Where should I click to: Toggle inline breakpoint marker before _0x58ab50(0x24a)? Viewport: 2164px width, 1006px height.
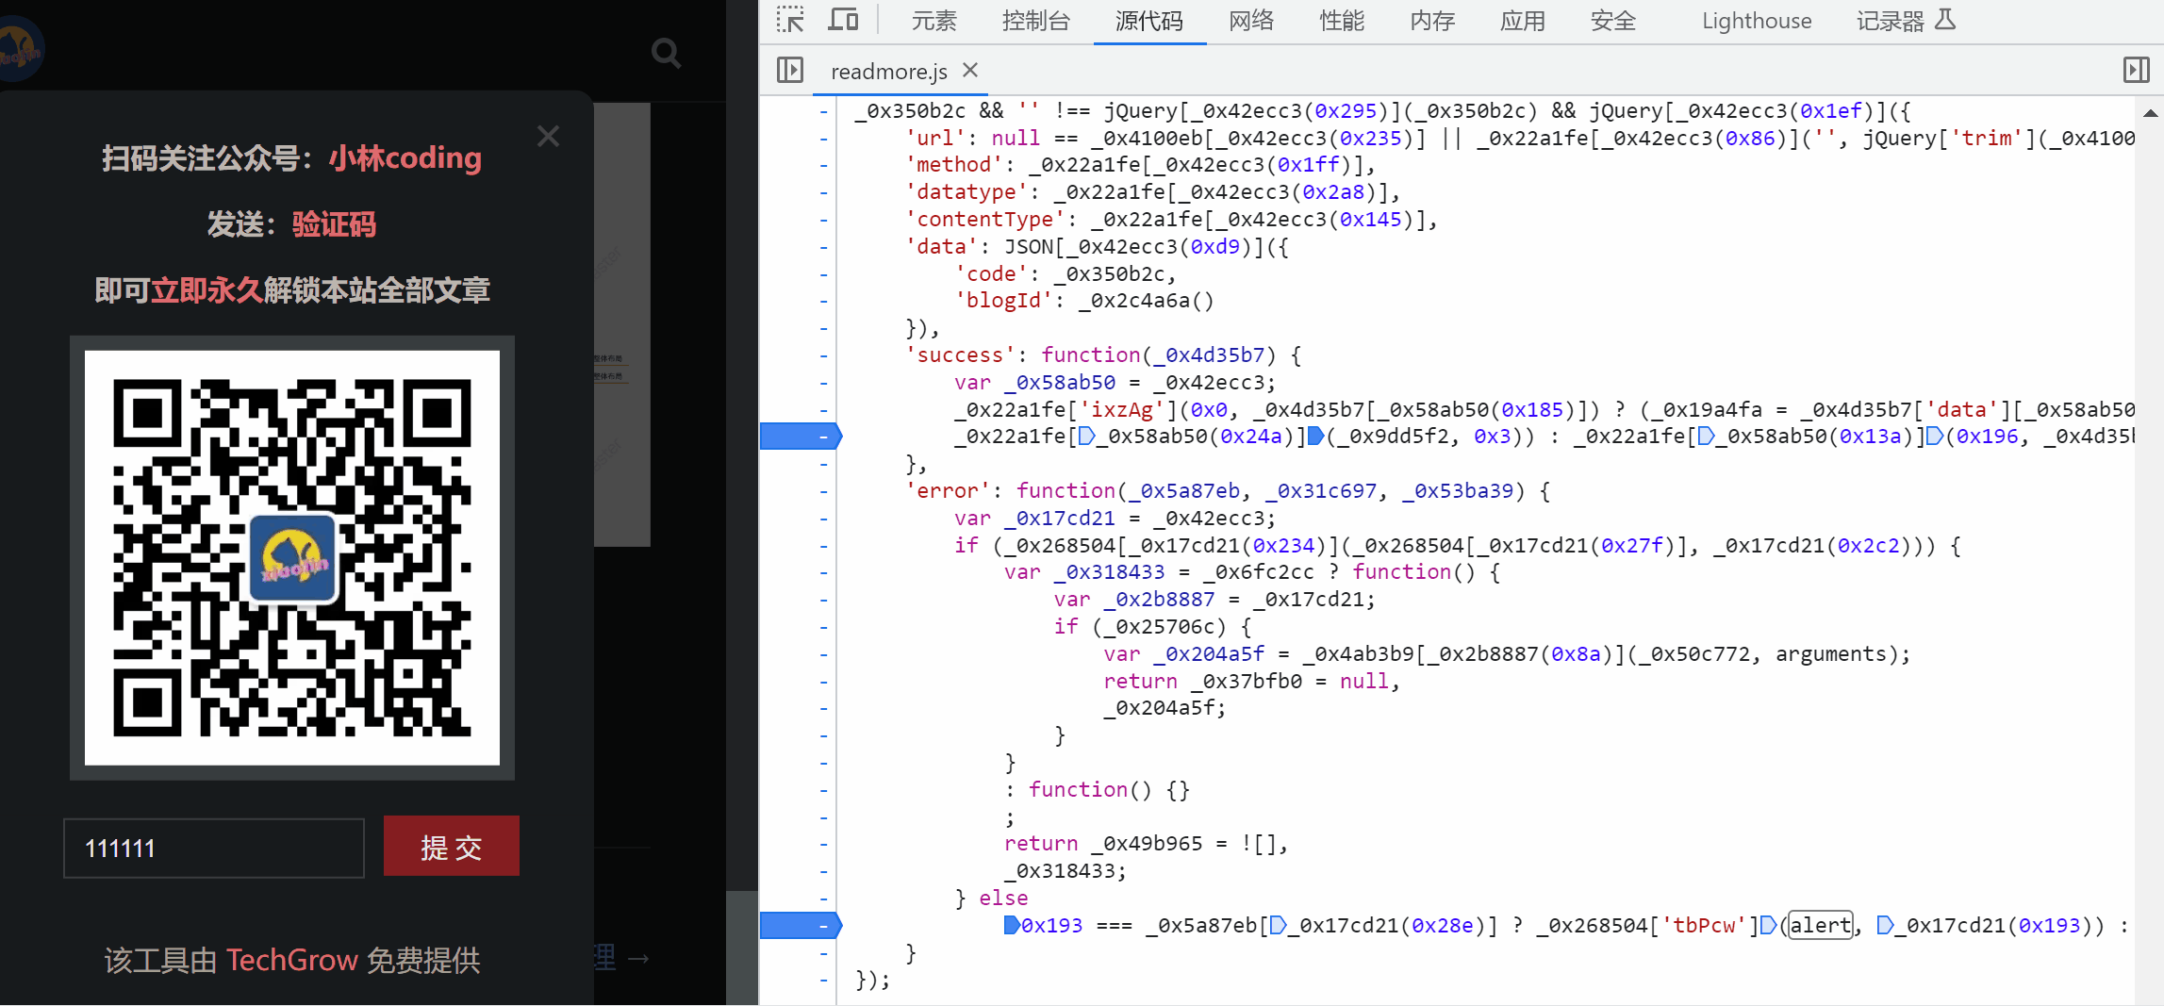click(x=1086, y=437)
